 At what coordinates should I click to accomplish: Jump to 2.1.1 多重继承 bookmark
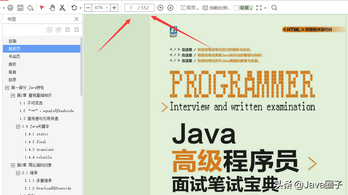click(x=38, y=180)
